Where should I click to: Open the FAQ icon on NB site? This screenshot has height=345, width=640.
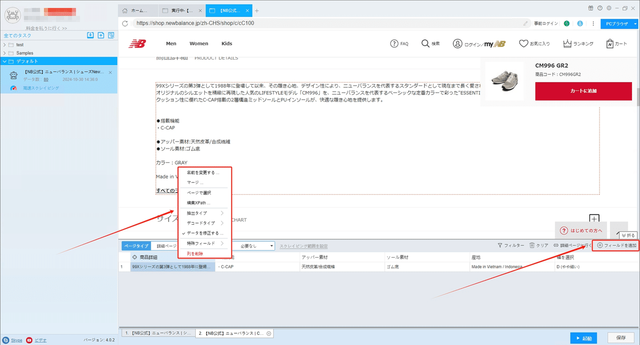pos(394,44)
